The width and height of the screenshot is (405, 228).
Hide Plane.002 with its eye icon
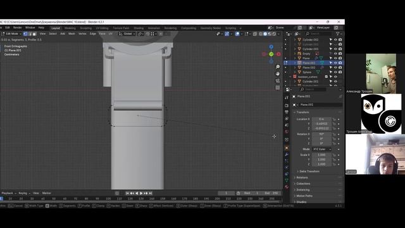pos(335,68)
